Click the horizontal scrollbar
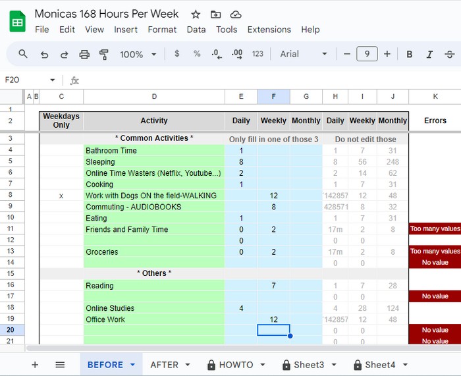Screen dimensions: 461x376 [244, 348]
